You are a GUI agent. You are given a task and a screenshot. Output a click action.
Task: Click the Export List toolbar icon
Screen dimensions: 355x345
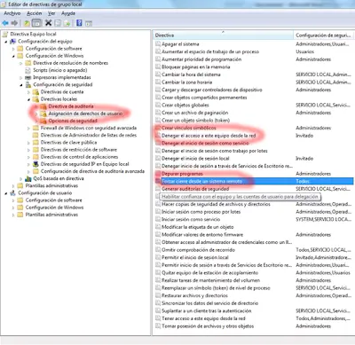click(x=67, y=23)
